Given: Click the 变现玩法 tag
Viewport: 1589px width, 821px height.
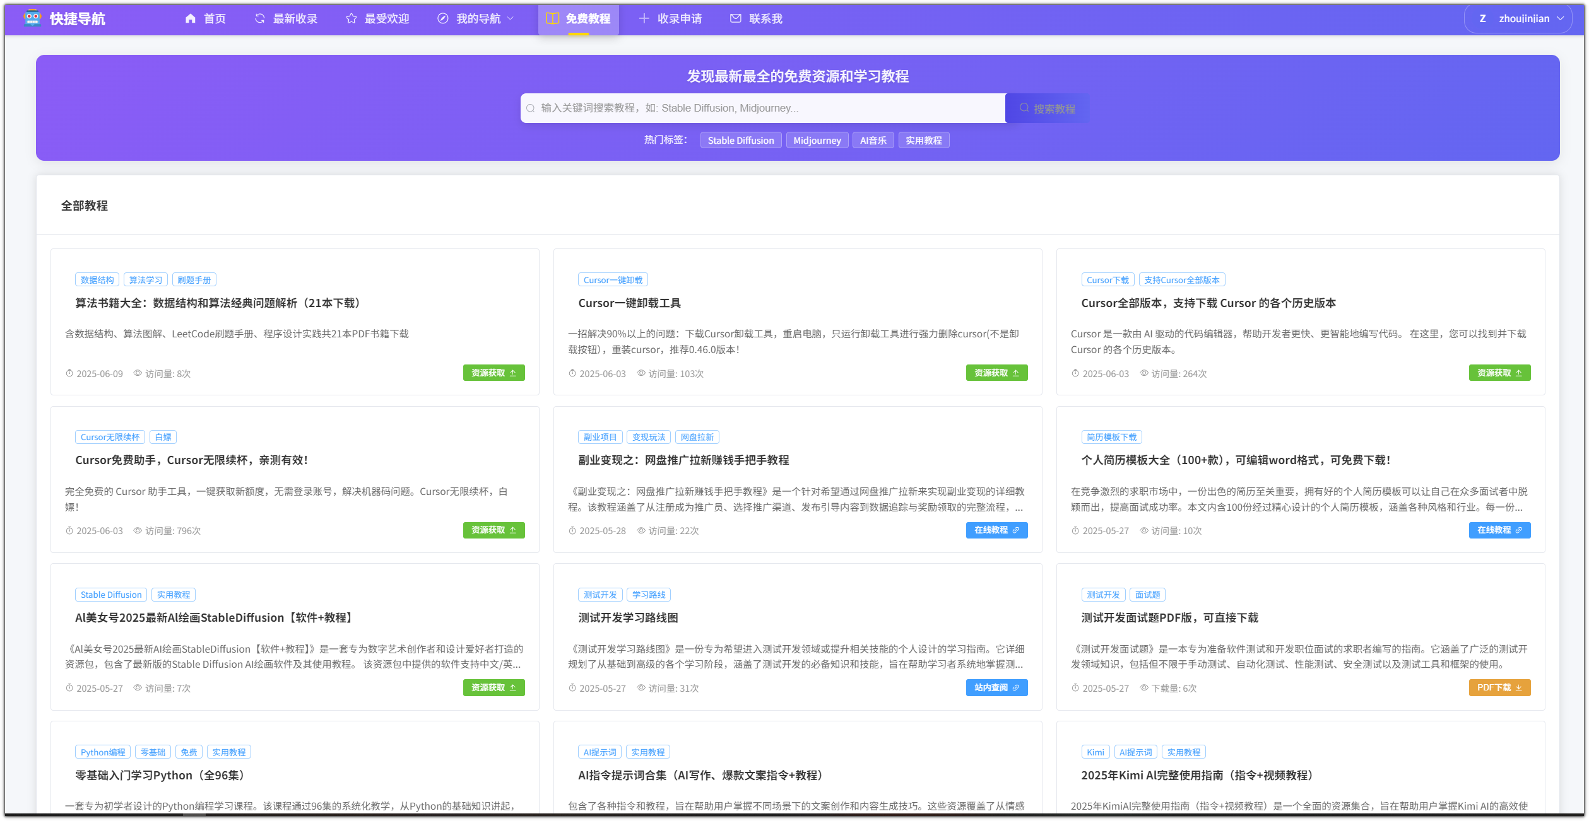Looking at the screenshot, I should (649, 437).
